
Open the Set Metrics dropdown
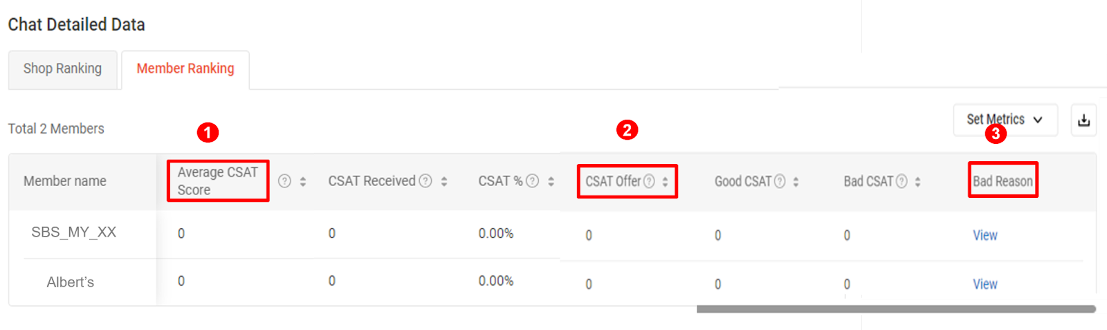tap(1005, 120)
